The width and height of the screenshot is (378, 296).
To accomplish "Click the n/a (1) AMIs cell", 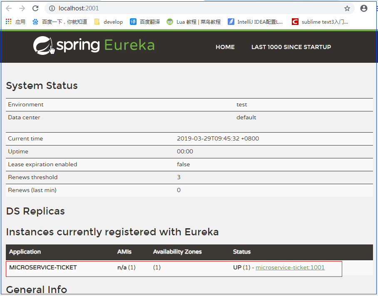I will pyautogui.click(x=126, y=268).
